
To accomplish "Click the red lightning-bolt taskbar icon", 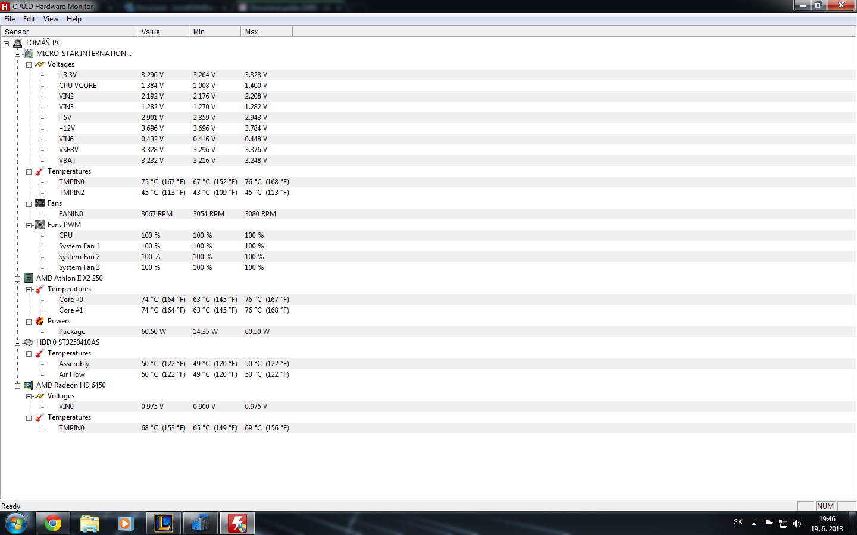I will pos(237,524).
